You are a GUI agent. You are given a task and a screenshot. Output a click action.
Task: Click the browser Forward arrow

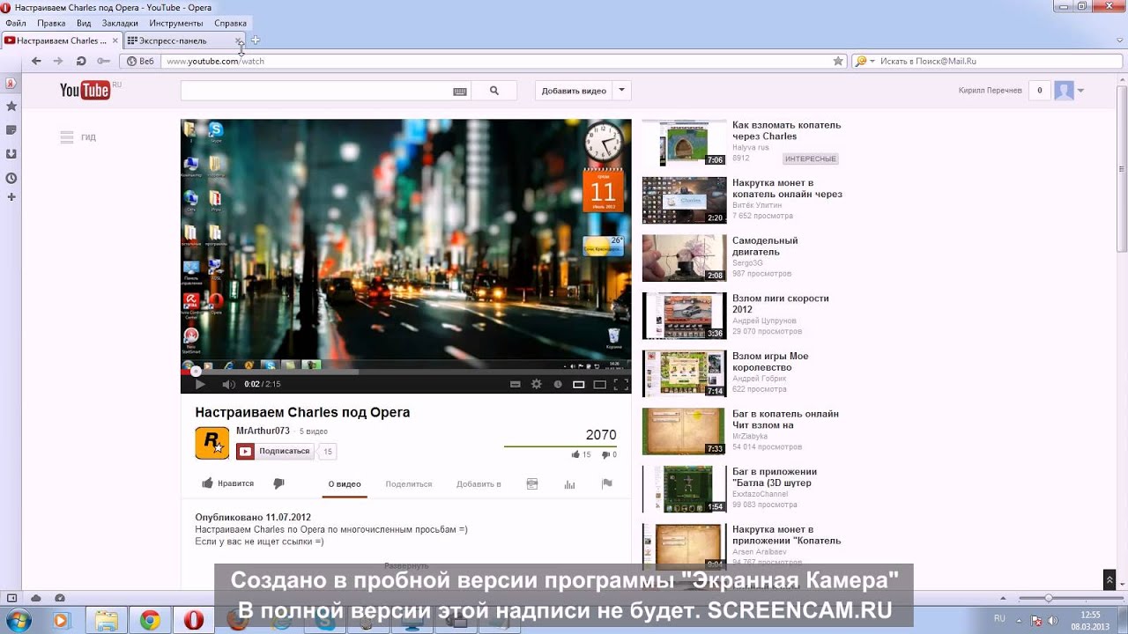(58, 61)
